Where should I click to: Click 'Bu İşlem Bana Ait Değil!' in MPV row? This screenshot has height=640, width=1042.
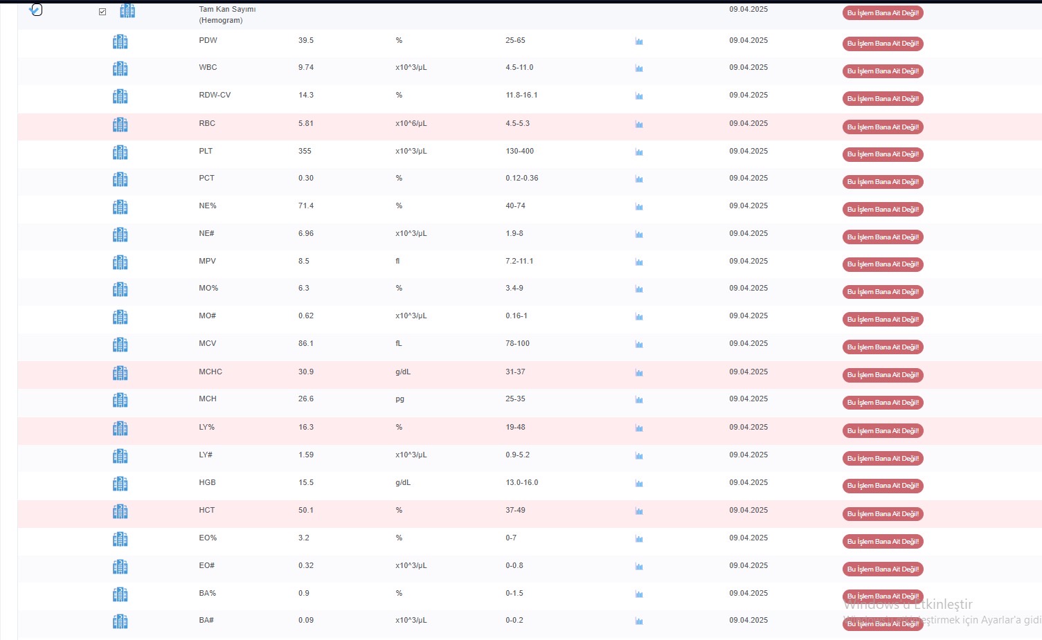[x=883, y=264]
